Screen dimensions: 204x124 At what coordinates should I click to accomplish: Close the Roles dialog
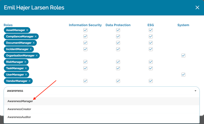tap(197, 7)
